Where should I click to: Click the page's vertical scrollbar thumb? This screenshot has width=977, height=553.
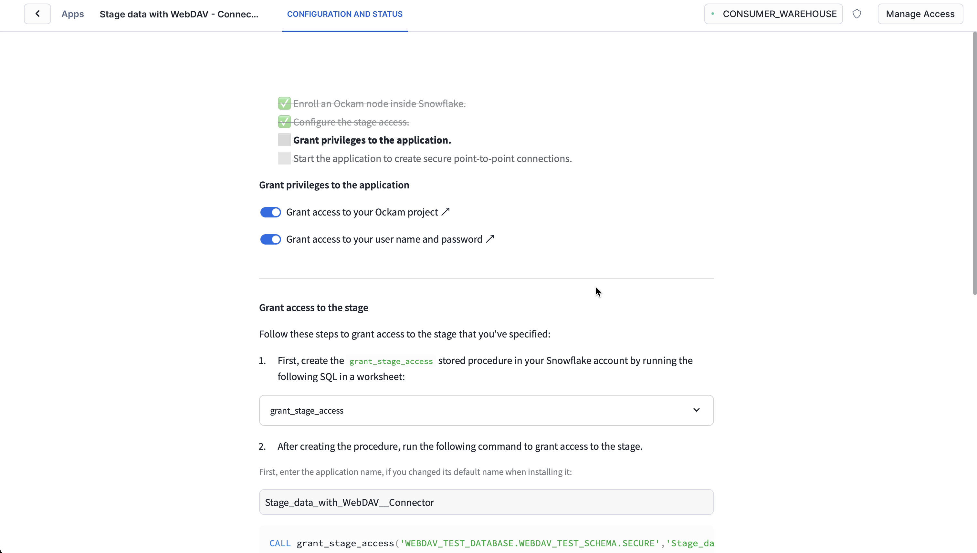tap(974, 163)
